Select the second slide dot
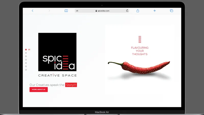Screen dimensions: 204x115 26,53
